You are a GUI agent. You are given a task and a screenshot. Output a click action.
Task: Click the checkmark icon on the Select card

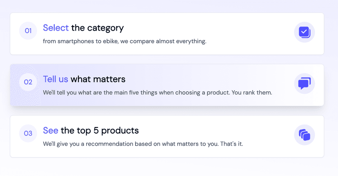(x=305, y=32)
